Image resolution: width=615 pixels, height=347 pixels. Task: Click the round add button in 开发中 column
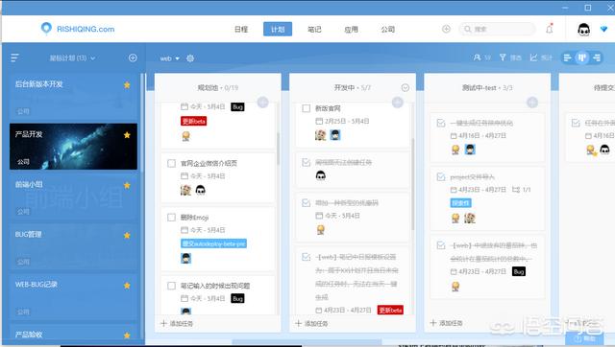tap(397, 103)
